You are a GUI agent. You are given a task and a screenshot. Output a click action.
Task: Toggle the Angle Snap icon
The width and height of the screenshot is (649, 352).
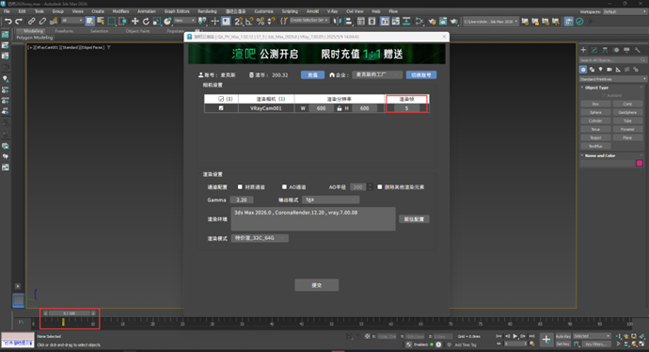(249, 21)
